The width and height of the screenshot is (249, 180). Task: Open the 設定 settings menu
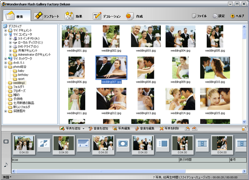[219, 16]
